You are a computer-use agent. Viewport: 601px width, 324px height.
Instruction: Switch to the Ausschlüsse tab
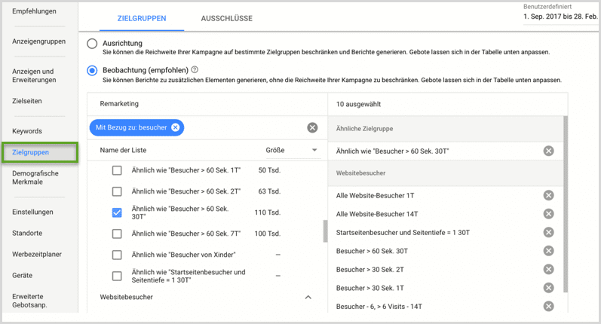[x=226, y=17]
